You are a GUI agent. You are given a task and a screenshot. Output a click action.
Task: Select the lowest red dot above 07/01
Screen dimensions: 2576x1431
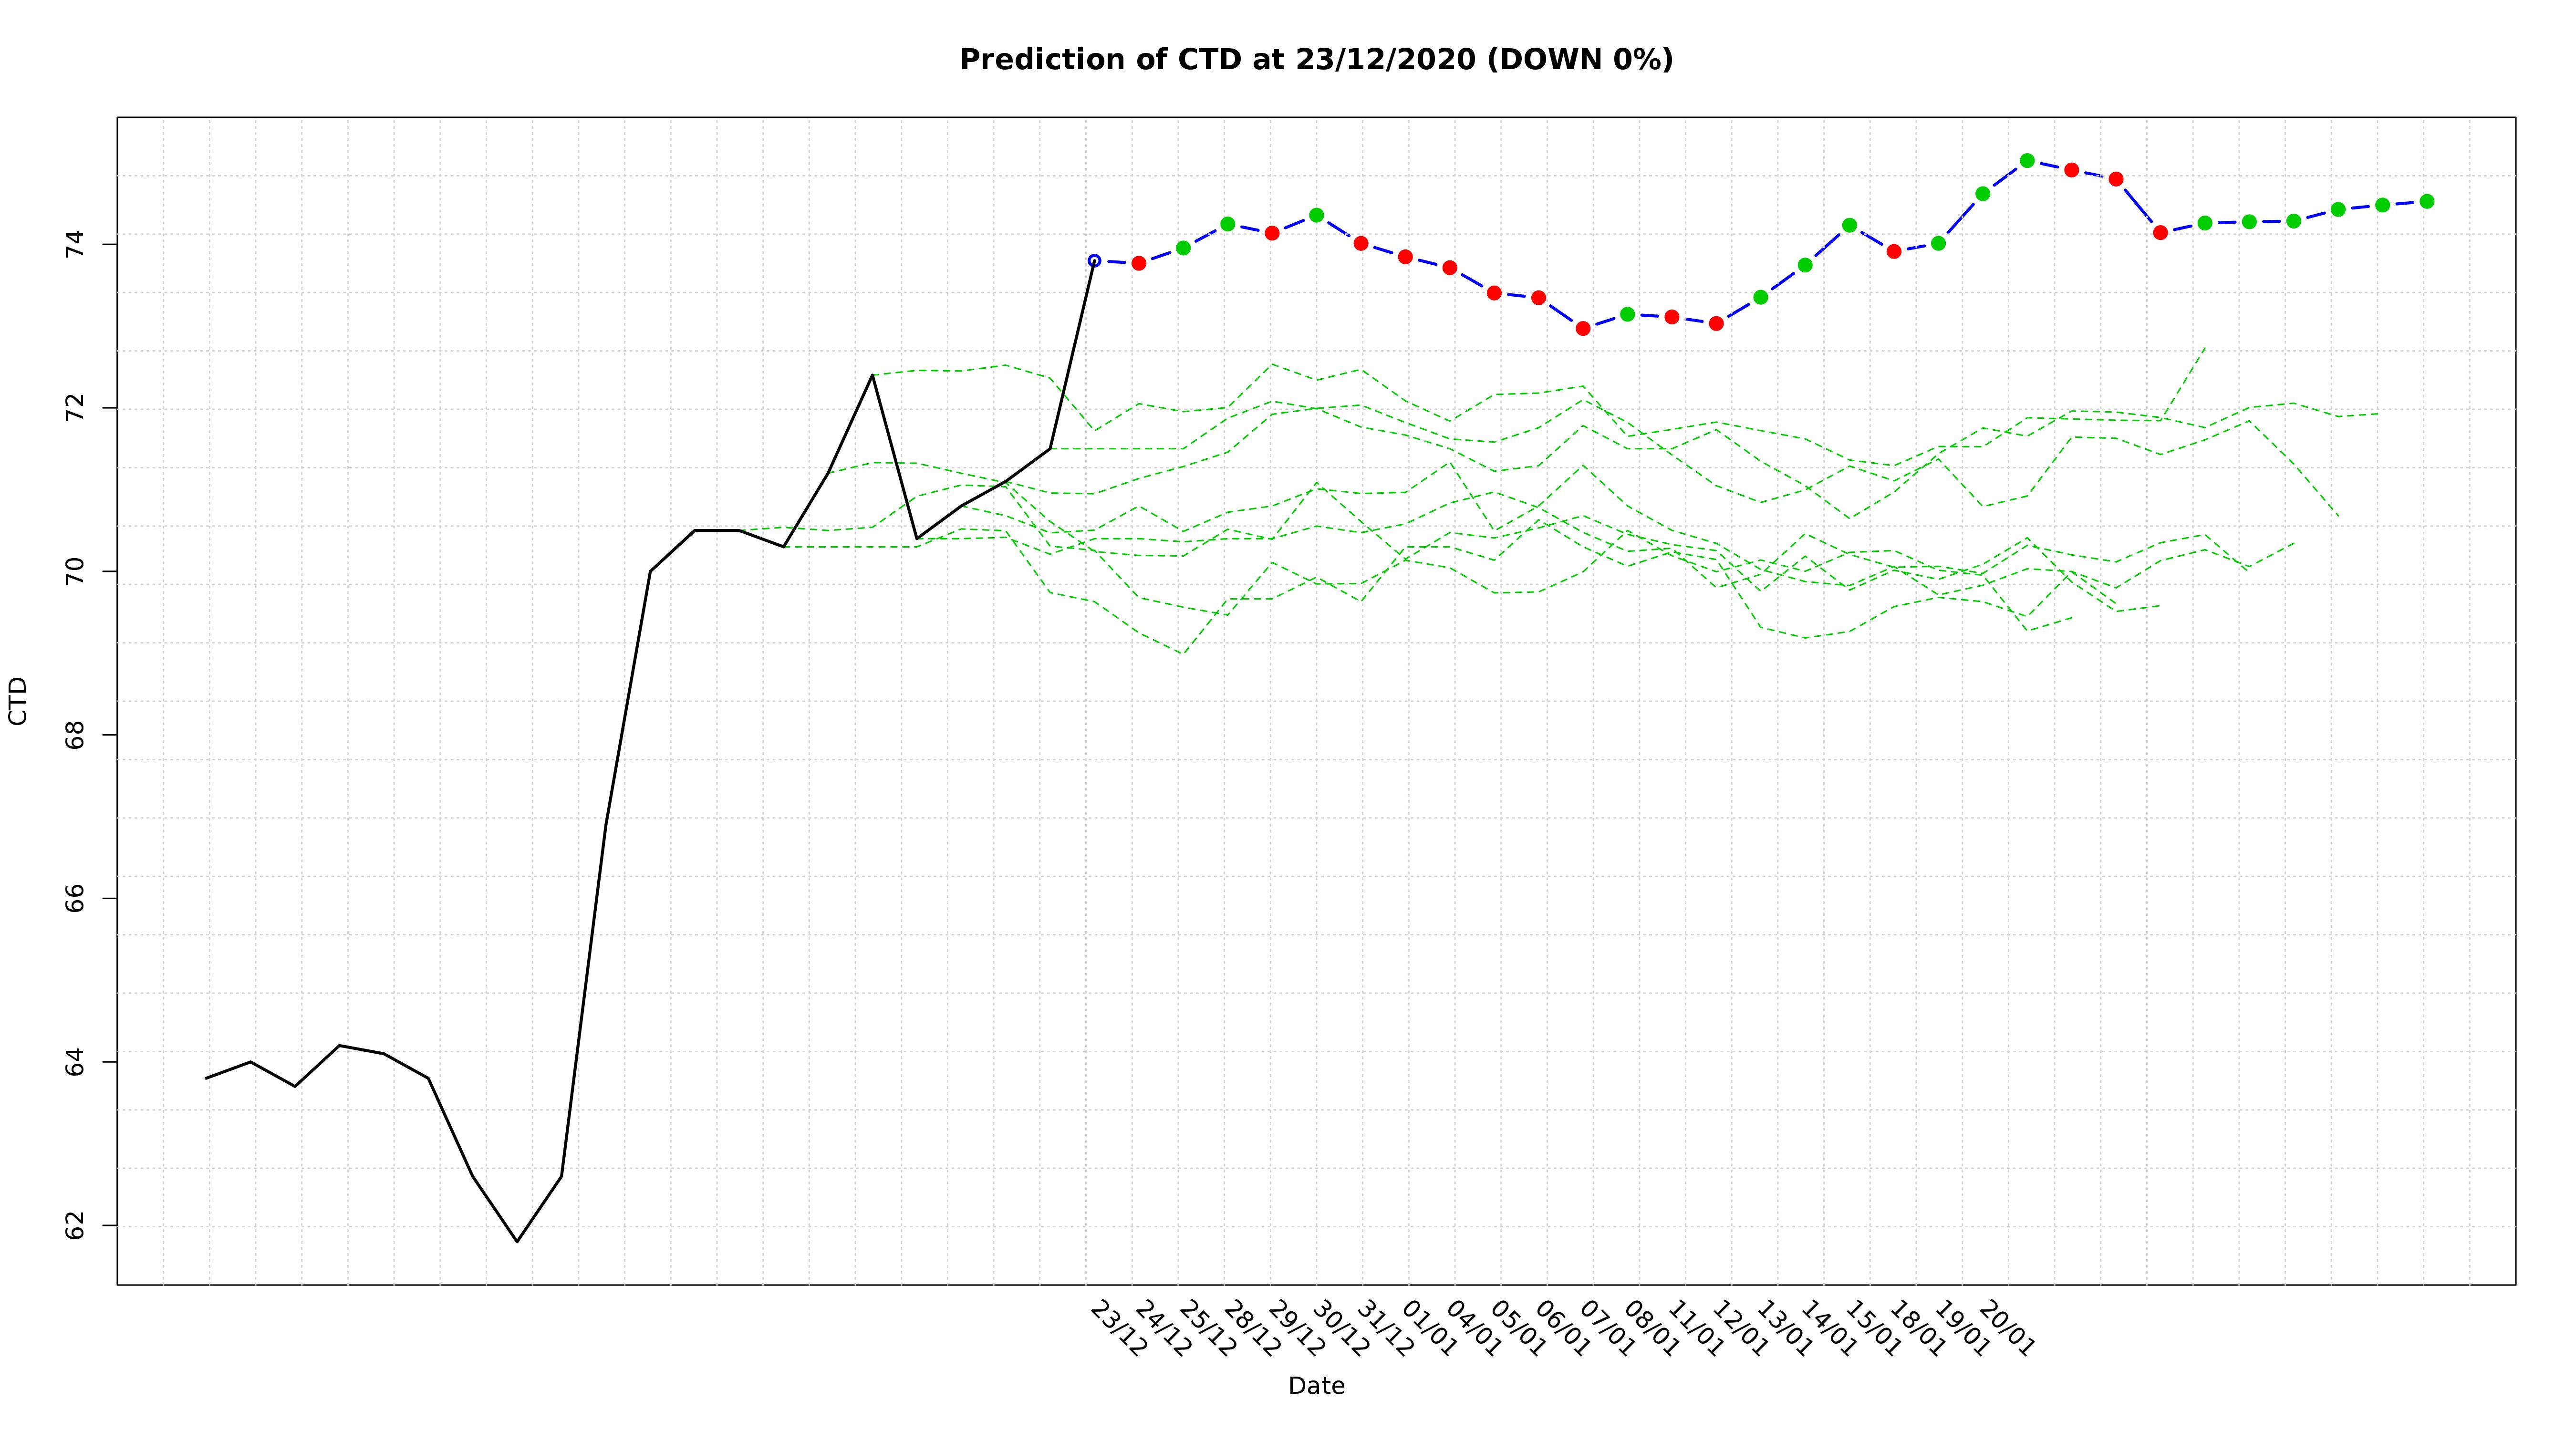coord(1583,328)
